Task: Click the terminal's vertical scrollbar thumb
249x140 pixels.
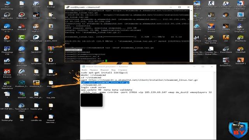Action: [191, 40]
